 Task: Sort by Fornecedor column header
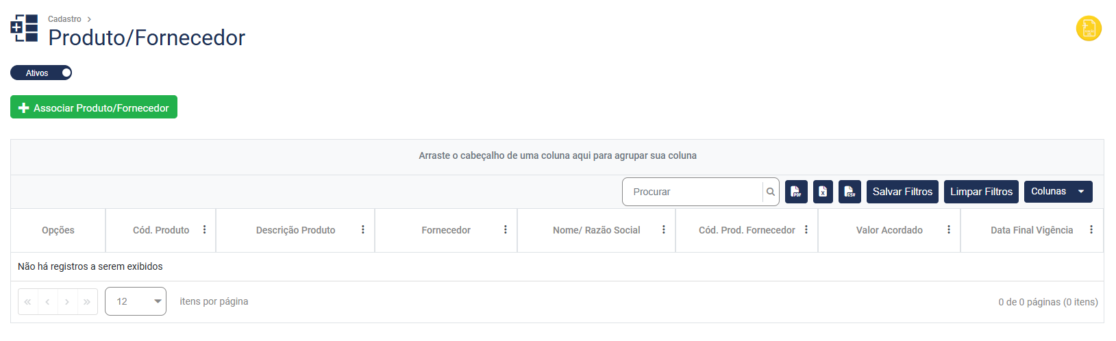pyautogui.click(x=446, y=230)
